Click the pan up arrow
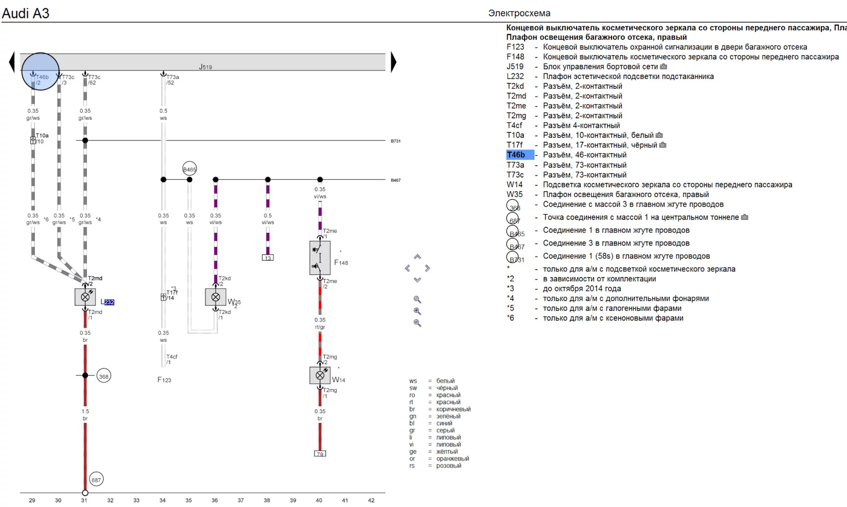This screenshot has width=847, height=507. click(x=417, y=257)
